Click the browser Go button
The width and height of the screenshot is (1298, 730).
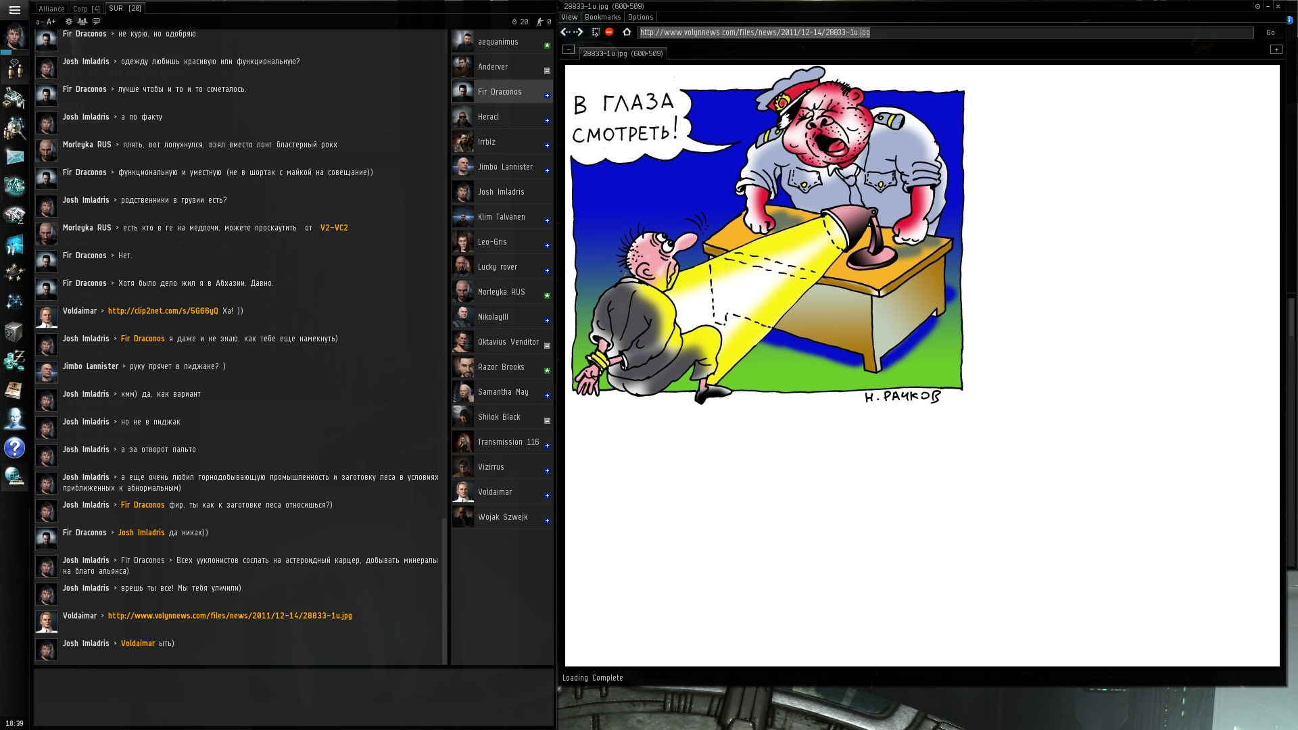click(x=1270, y=32)
